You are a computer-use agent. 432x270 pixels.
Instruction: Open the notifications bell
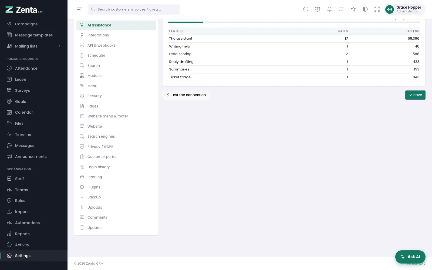tap(329, 9)
